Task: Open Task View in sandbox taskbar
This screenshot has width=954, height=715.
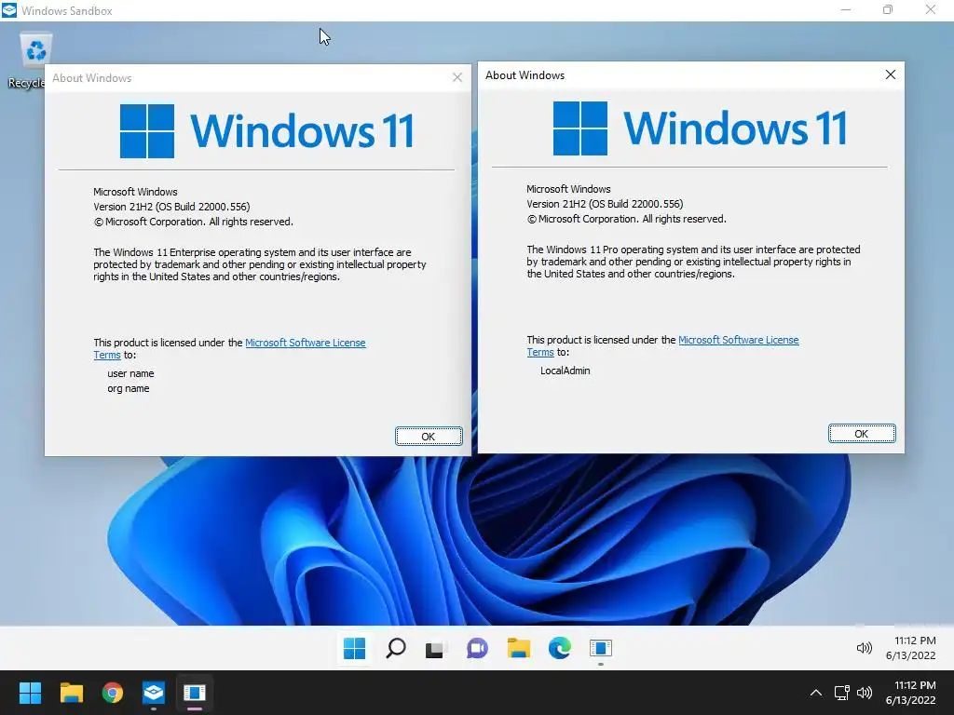Action: 436,648
